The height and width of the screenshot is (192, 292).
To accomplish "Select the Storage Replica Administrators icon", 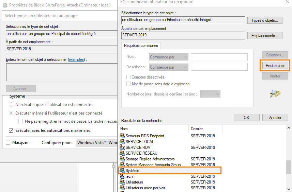I will [123, 159].
